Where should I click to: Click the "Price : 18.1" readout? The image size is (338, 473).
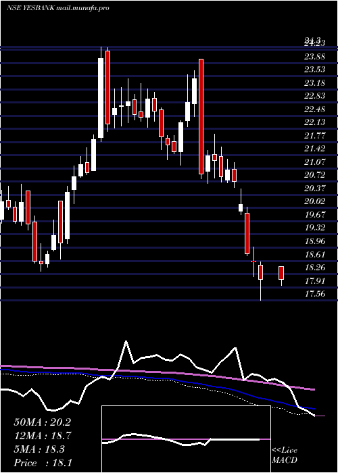tap(43, 463)
